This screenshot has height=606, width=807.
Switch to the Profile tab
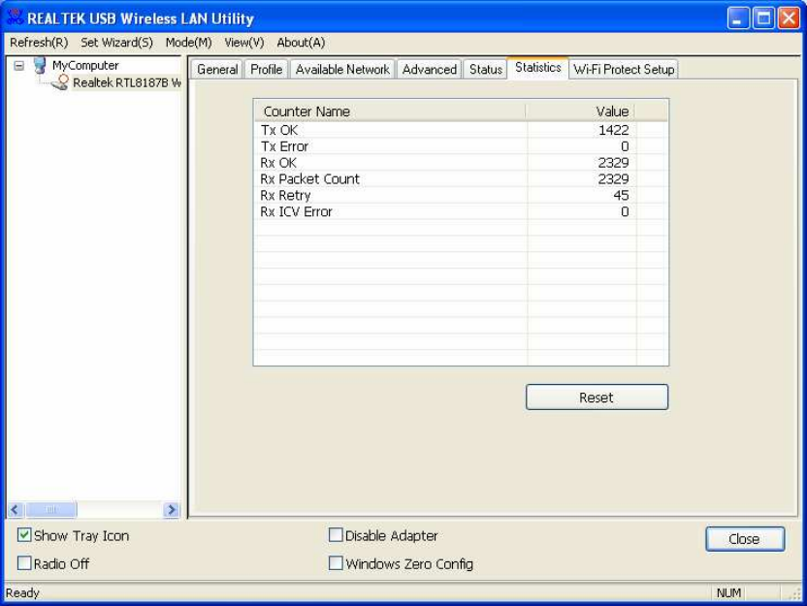point(266,70)
